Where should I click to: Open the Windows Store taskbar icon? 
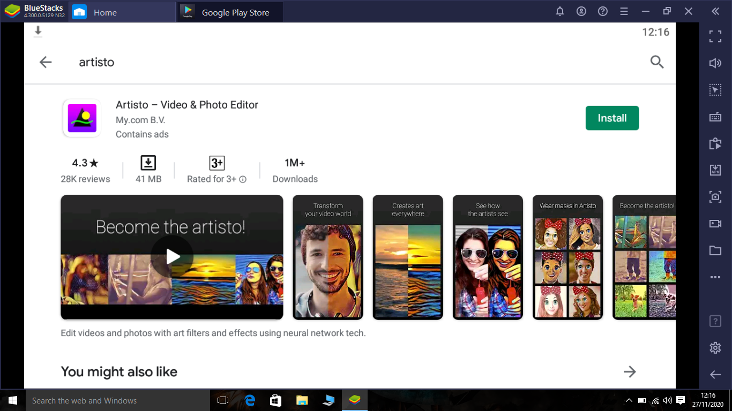click(276, 400)
